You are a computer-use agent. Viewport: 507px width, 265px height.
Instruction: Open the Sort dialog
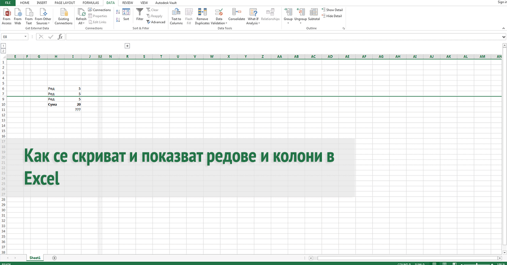[x=126, y=14]
